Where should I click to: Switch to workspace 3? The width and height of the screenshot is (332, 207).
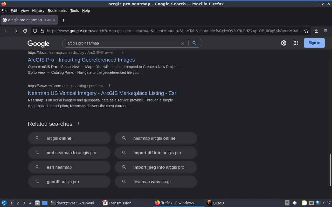(x=24, y=203)
